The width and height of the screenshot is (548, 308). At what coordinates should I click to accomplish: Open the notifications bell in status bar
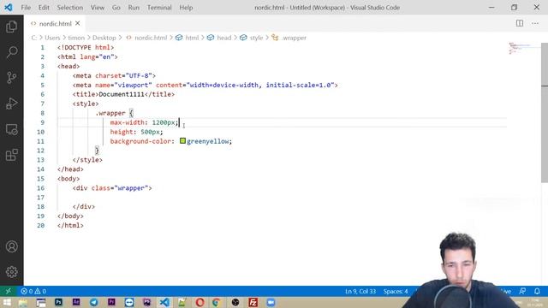click(x=537, y=291)
